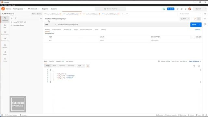Click the collections filter icon
This screenshot has width=208, height=117.
[16, 18]
